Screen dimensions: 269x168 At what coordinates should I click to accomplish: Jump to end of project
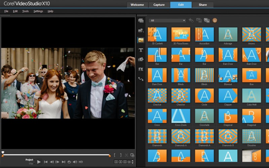tap(64, 162)
